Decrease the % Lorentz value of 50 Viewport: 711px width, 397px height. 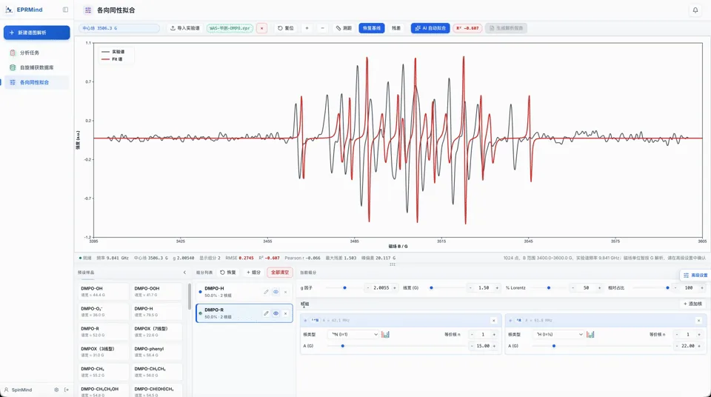[x=573, y=287]
